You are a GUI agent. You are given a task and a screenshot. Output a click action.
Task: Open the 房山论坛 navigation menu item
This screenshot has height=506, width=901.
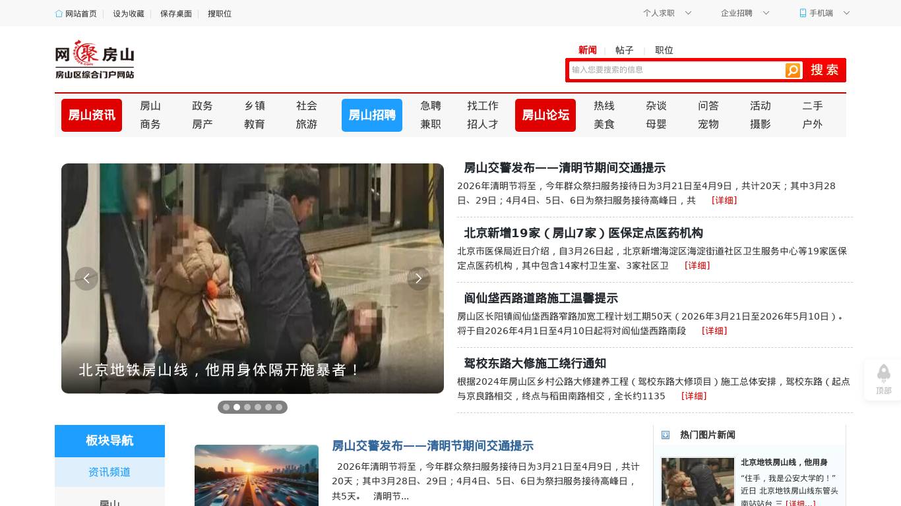click(545, 115)
